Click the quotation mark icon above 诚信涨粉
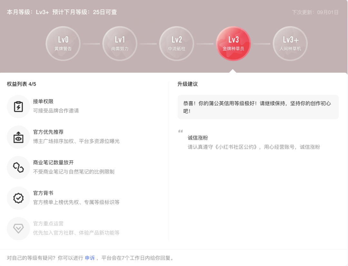The width and height of the screenshot is (348, 266). (x=180, y=131)
